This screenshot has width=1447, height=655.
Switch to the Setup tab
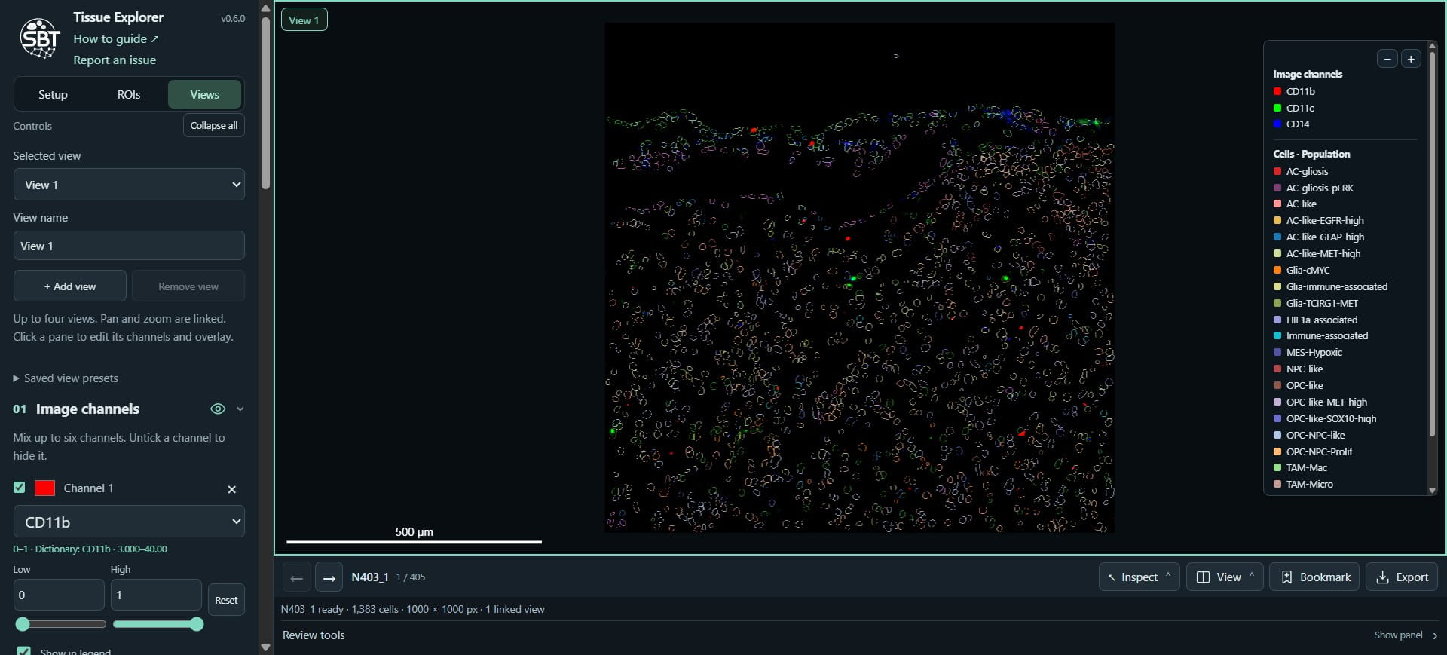point(53,95)
